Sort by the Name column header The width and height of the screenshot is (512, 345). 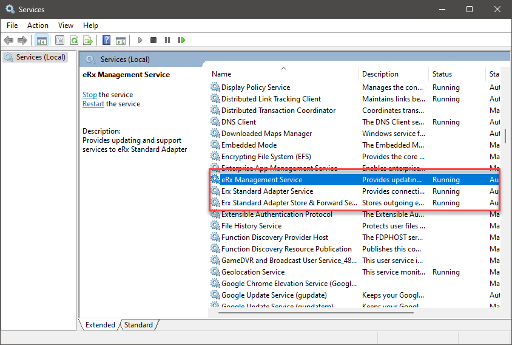[283, 74]
